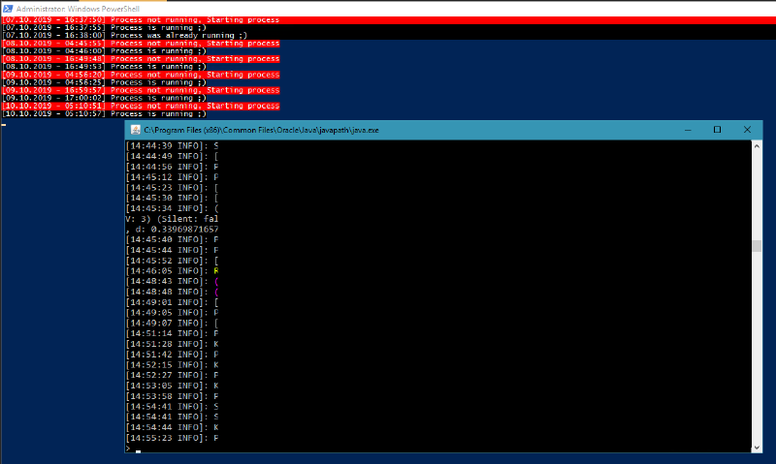Click the java.exe window title path text

(261, 130)
